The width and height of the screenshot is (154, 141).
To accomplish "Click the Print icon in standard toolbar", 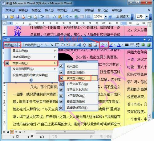I will pos(30,17).
